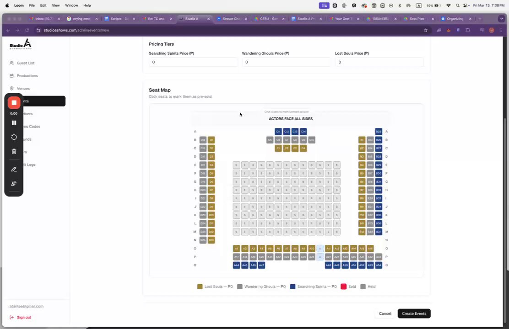Click the Sign out link

click(24, 317)
